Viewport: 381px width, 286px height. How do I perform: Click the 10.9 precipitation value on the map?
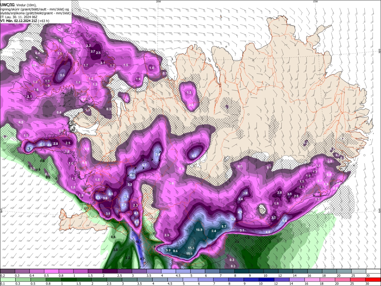click(199, 230)
